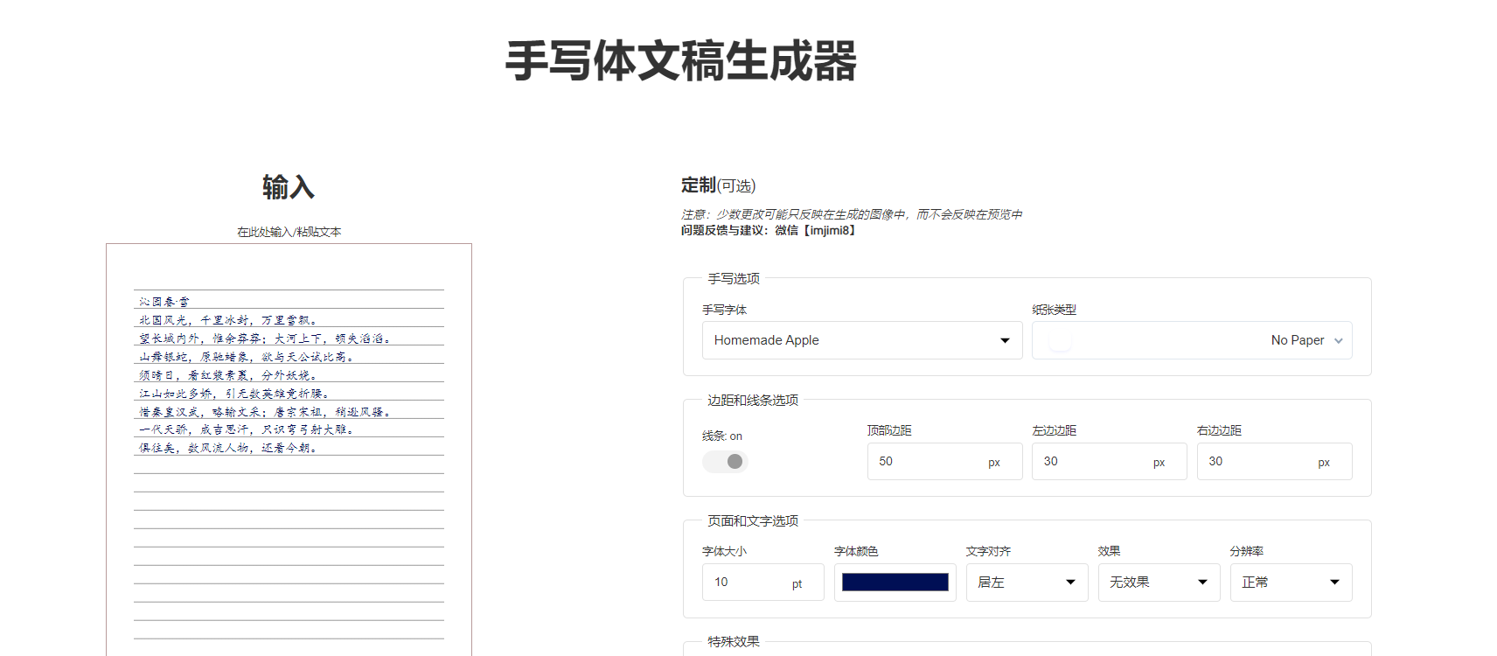
Task: Click the line starting 江山如此多娇
Action: (233, 394)
